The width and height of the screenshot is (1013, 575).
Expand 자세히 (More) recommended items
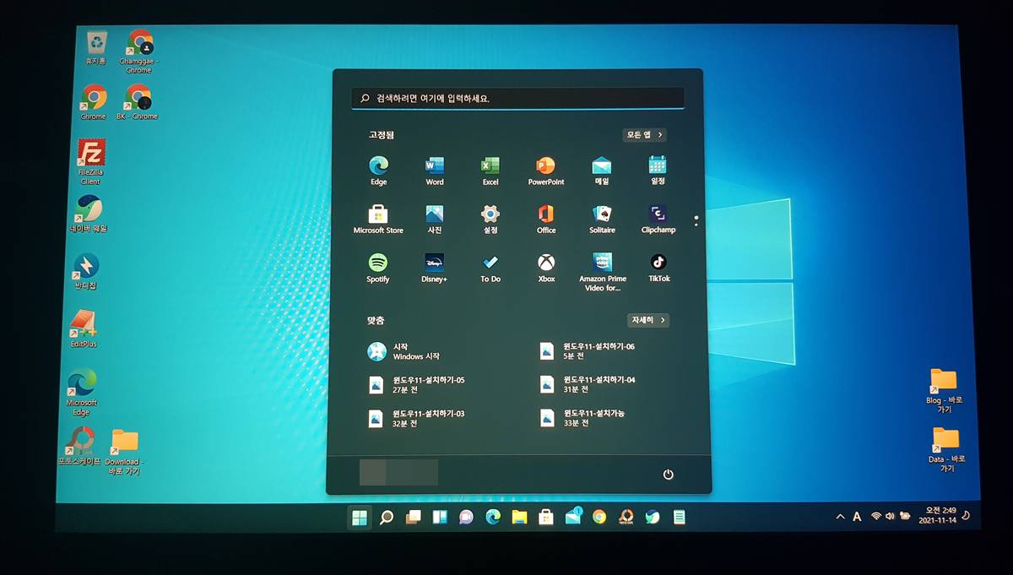[648, 321]
